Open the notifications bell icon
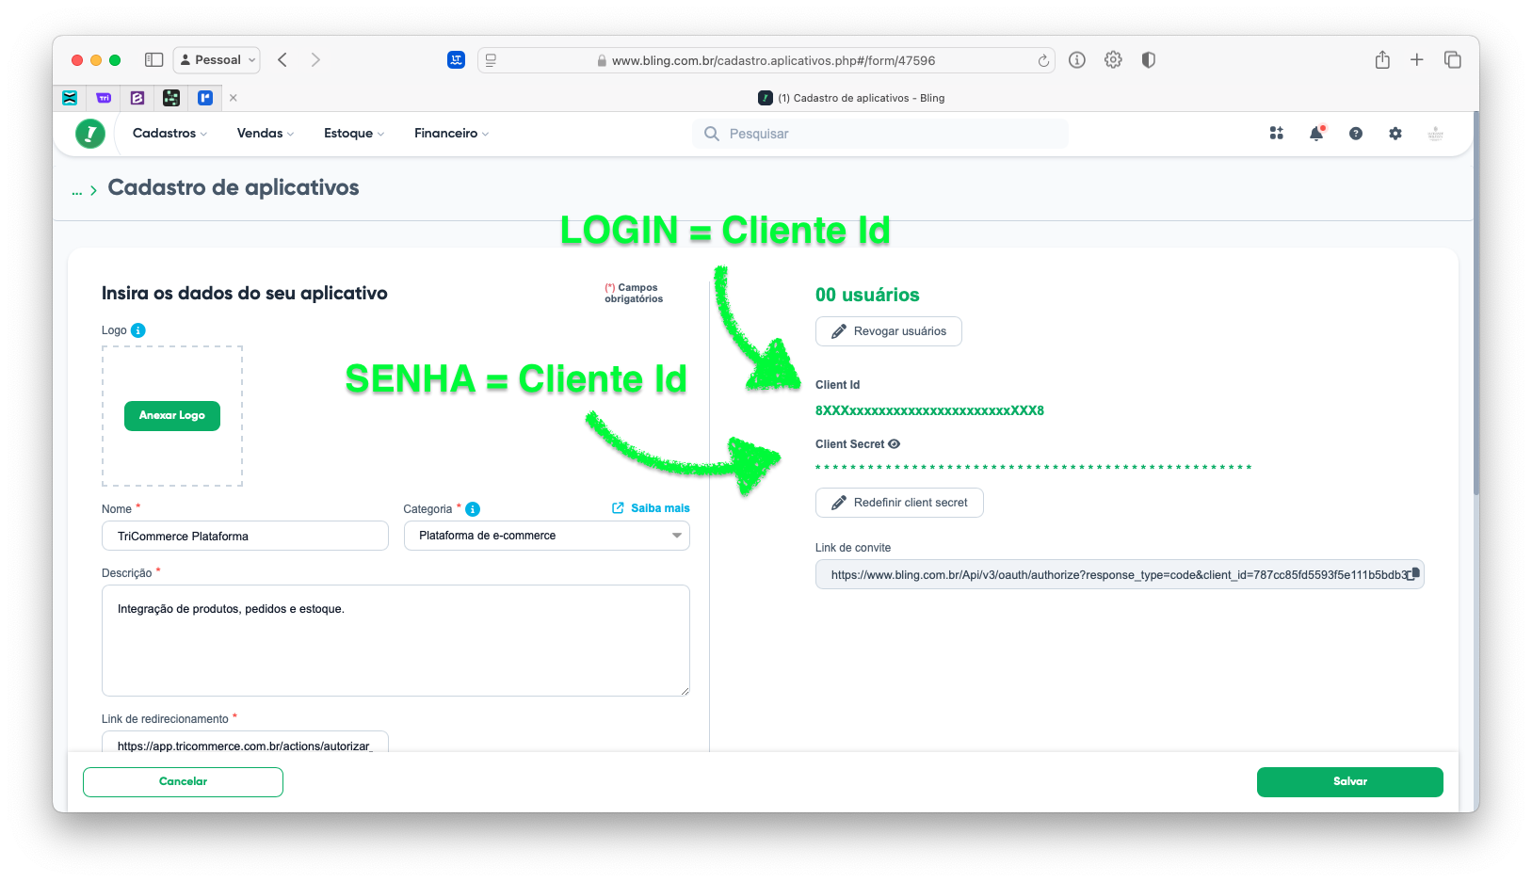The height and width of the screenshot is (882, 1532). pyautogui.click(x=1316, y=134)
